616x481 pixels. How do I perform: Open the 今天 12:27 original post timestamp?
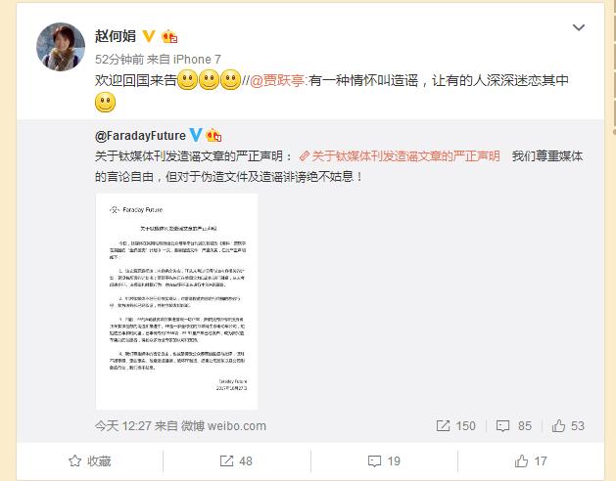pos(123,425)
